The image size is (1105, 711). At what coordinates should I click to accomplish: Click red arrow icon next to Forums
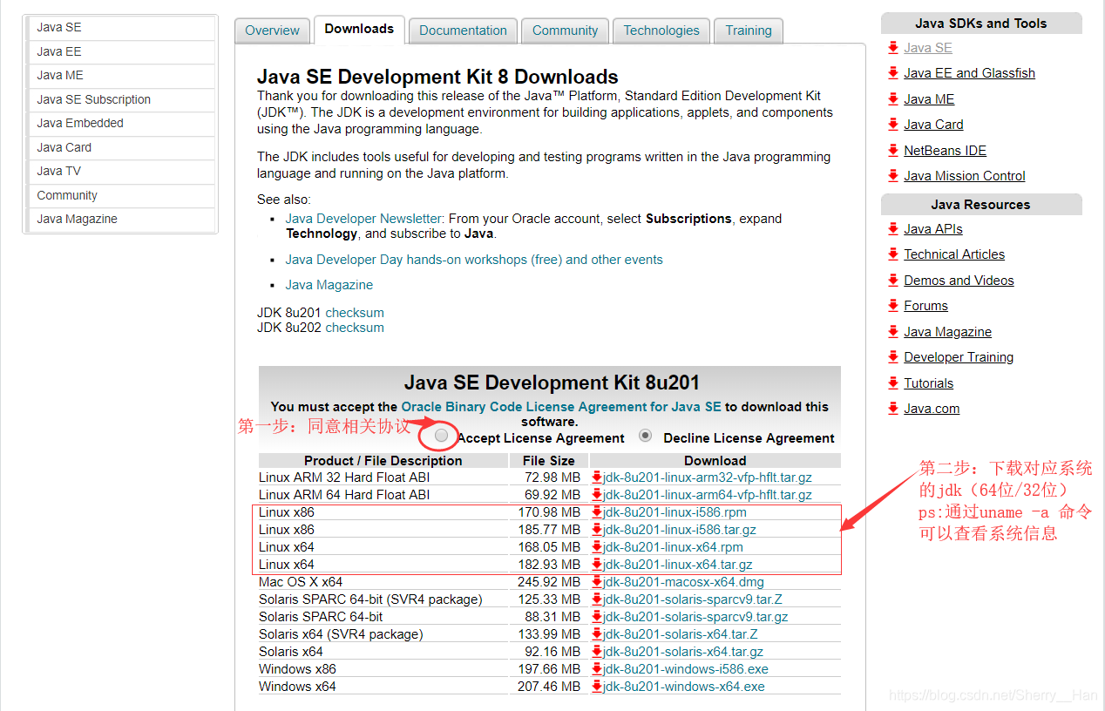[893, 306]
